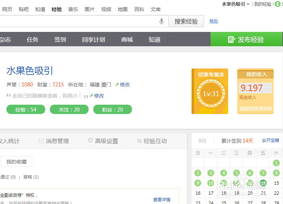Click the 修改 link after the signature
The width and height of the screenshot is (283, 204).
coord(99,96)
